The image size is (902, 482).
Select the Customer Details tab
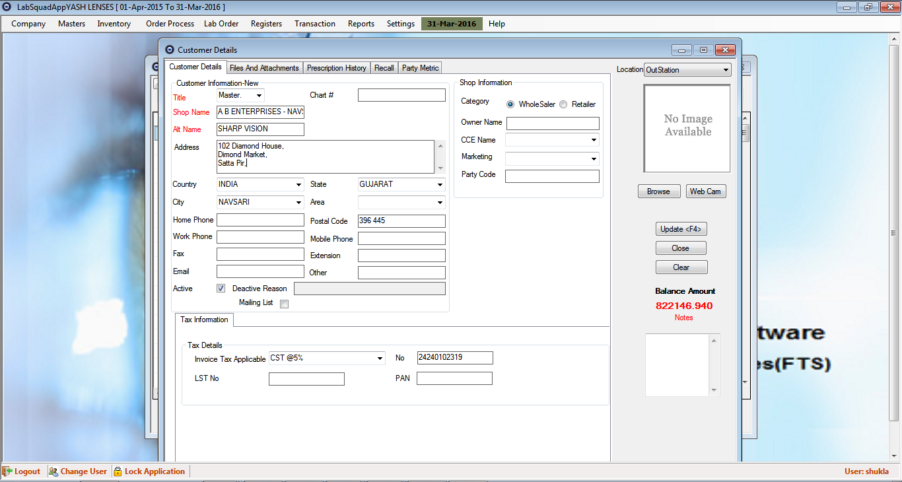pos(195,67)
